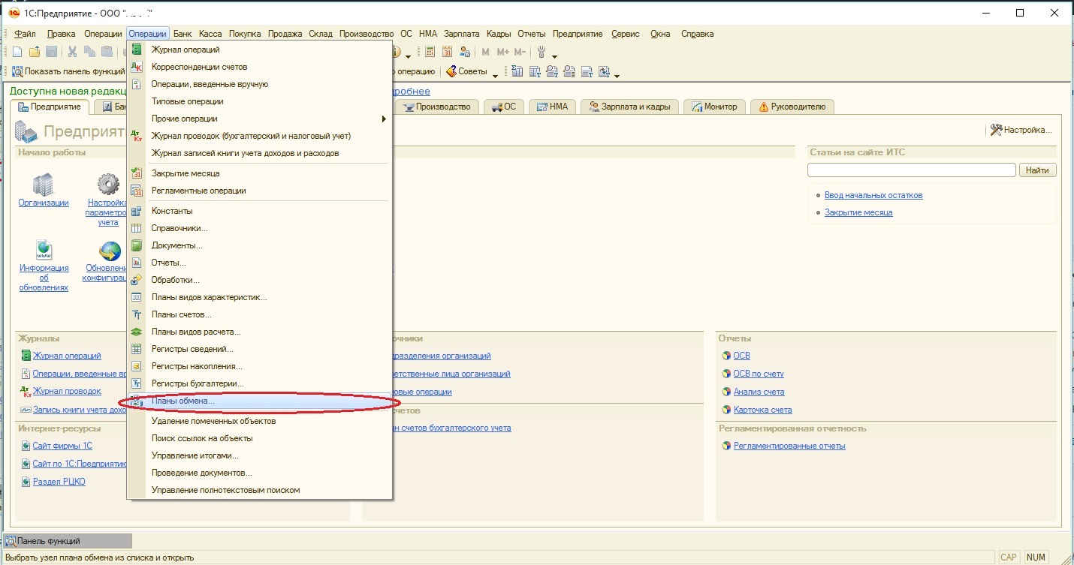Open the calendar toolbar icon
Viewport: 1074px width, 565px height.
(x=448, y=52)
